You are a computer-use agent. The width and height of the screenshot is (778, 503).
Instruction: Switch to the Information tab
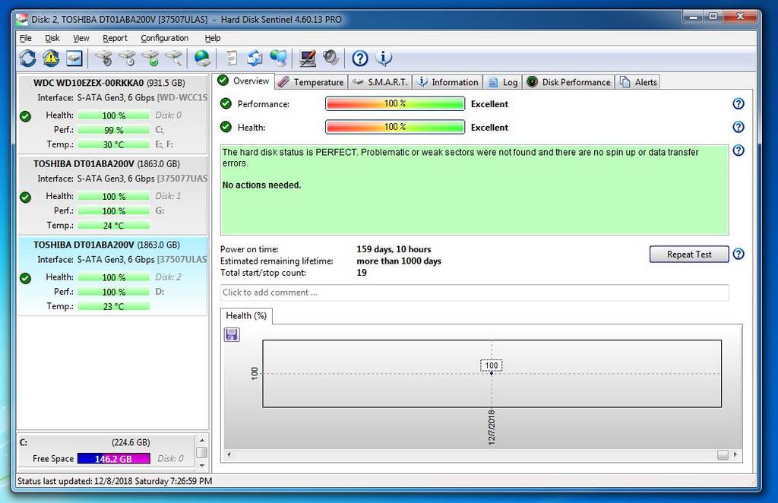coord(447,82)
